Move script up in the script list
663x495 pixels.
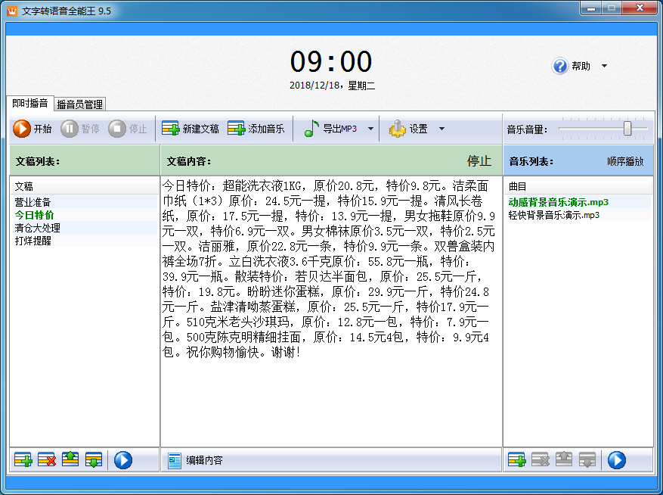pos(70,460)
